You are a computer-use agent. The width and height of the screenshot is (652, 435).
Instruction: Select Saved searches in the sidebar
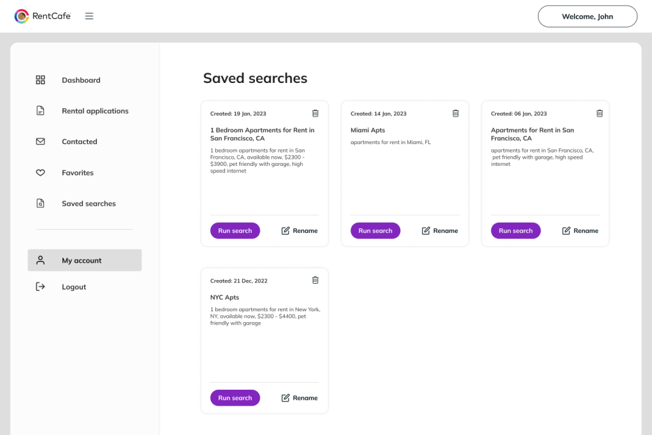(x=89, y=203)
